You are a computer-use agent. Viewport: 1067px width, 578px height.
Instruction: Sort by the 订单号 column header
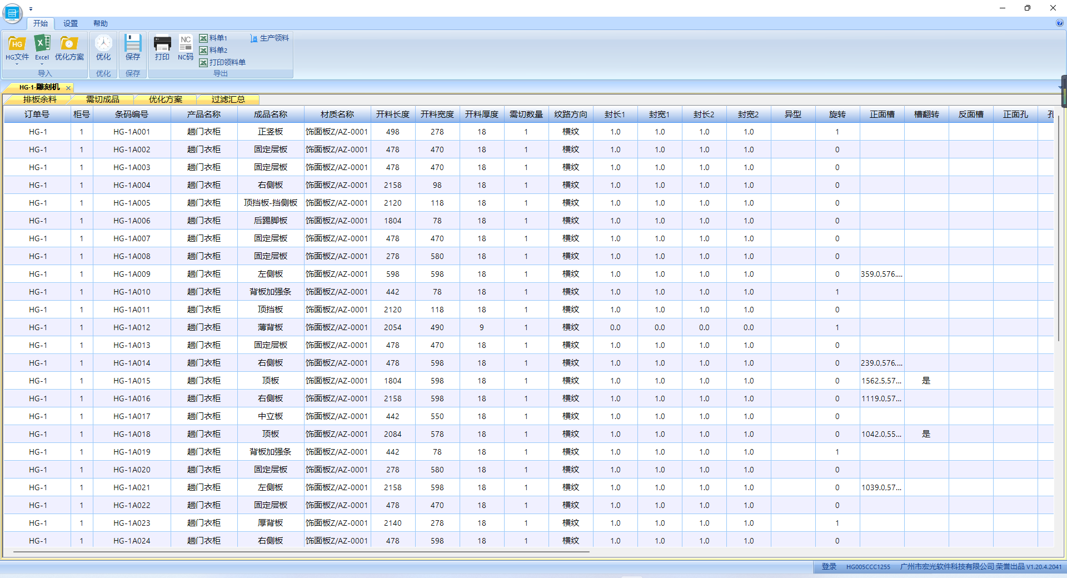37,114
